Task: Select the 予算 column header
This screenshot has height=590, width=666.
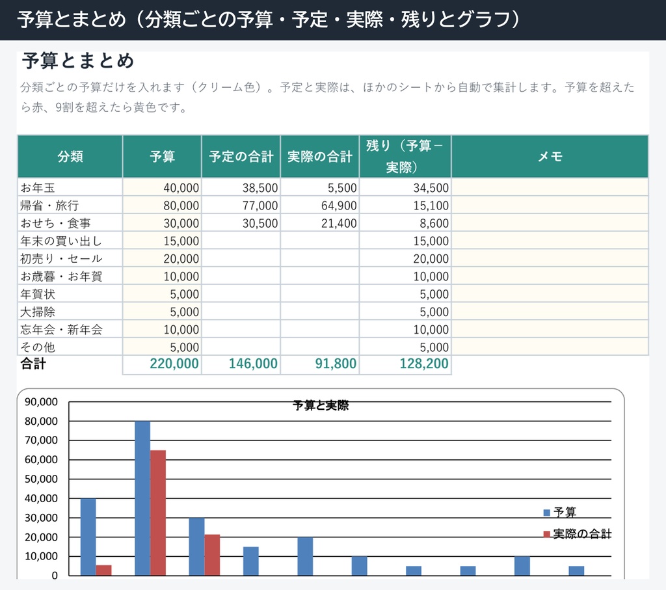Action: point(162,156)
